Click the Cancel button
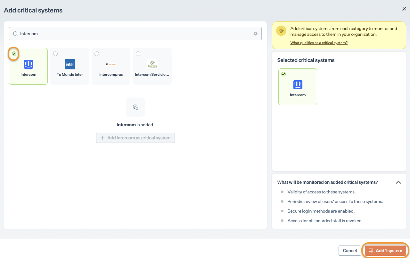The height and width of the screenshot is (258, 410). click(x=350, y=251)
